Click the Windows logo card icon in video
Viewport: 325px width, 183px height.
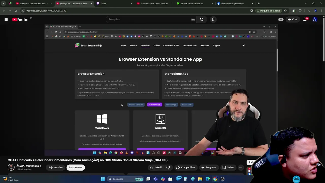point(102,119)
